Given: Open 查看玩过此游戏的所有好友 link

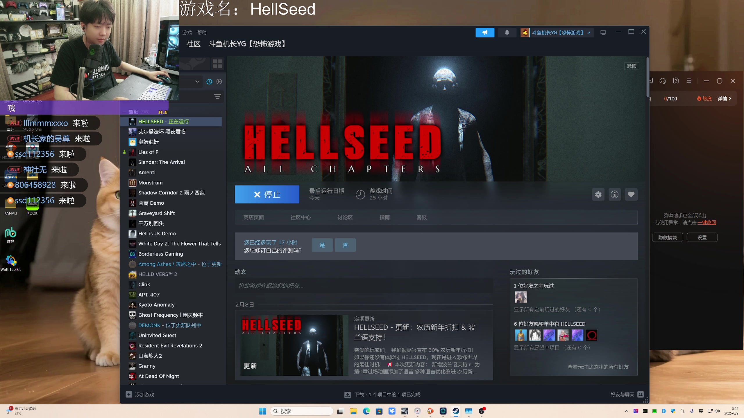Looking at the screenshot, I should point(598,367).
